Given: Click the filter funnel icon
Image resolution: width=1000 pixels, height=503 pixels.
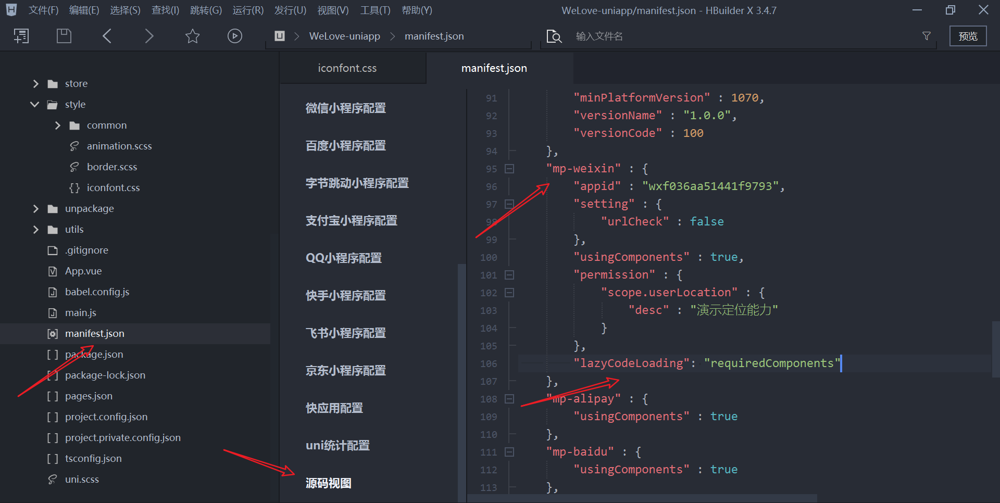Looking at the screenshot, I should [927, 36].
